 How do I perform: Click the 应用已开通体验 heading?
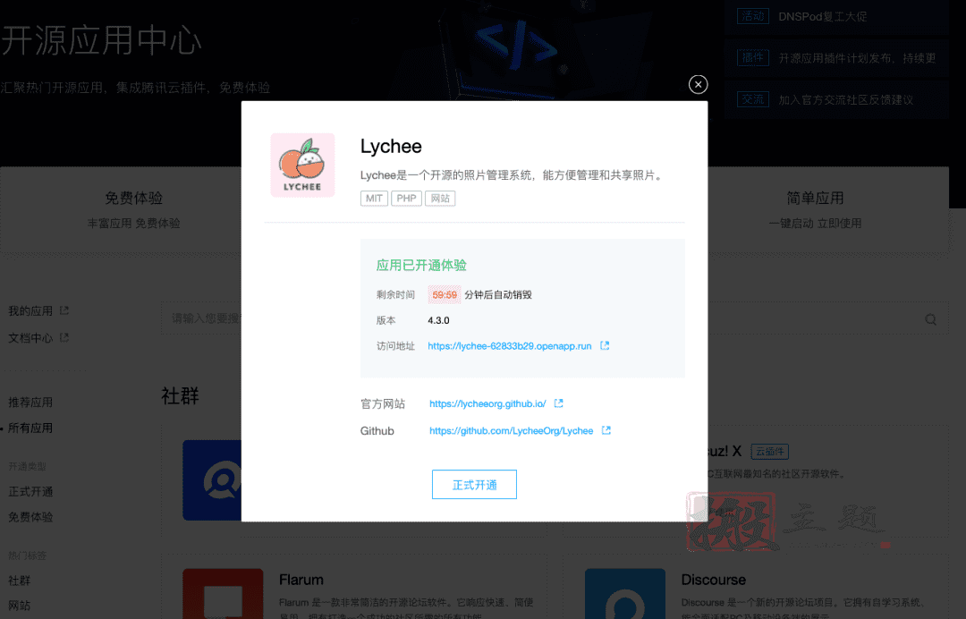(421, 266)
